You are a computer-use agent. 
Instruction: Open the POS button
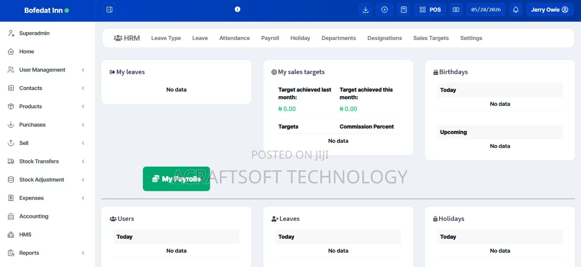click(x=430, y=10)
